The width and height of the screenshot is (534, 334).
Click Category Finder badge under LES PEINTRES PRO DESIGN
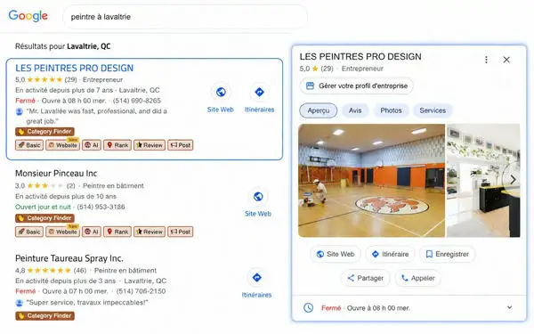(x=44, y=132)
